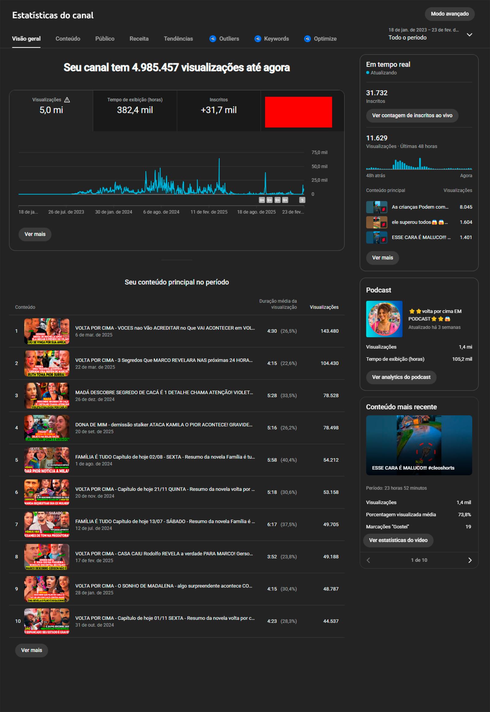The image size is (490, 712).
Task: Switch to the Receita tab
Action: point(139,39)
